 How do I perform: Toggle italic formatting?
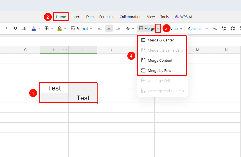(6, 28)
